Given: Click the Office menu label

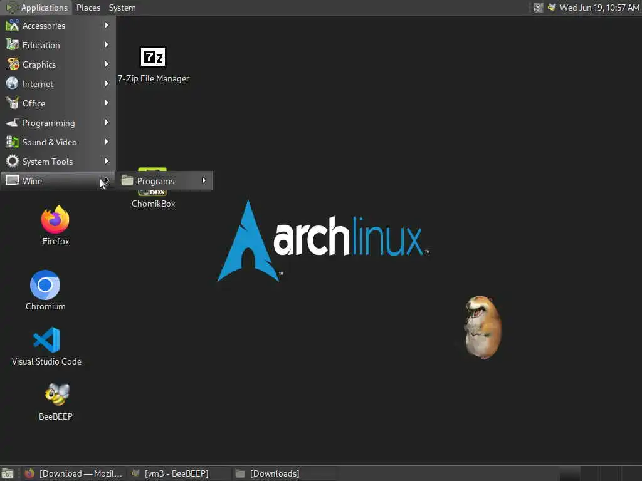Looking at the screenshot, I should [34, 103].
